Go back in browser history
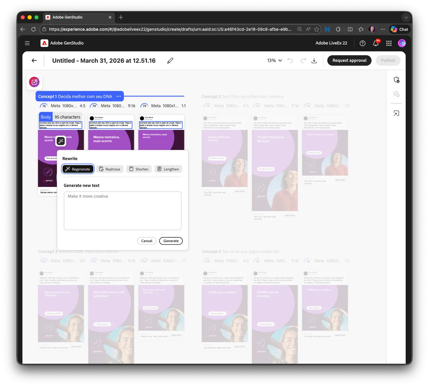 coord(23,29)
